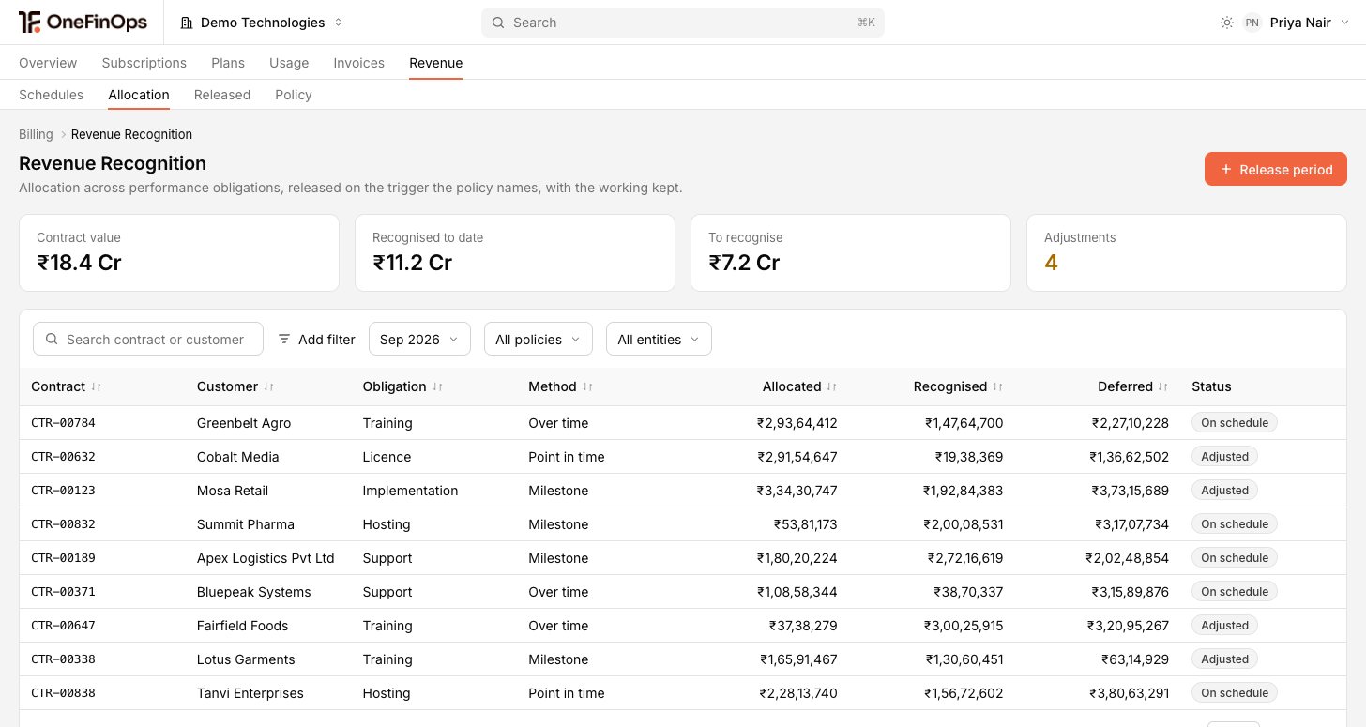Toggle the light/dark theme sun icon
Image resolution: width=1366 pixels, height=727 pixels.
(1227, 23)
